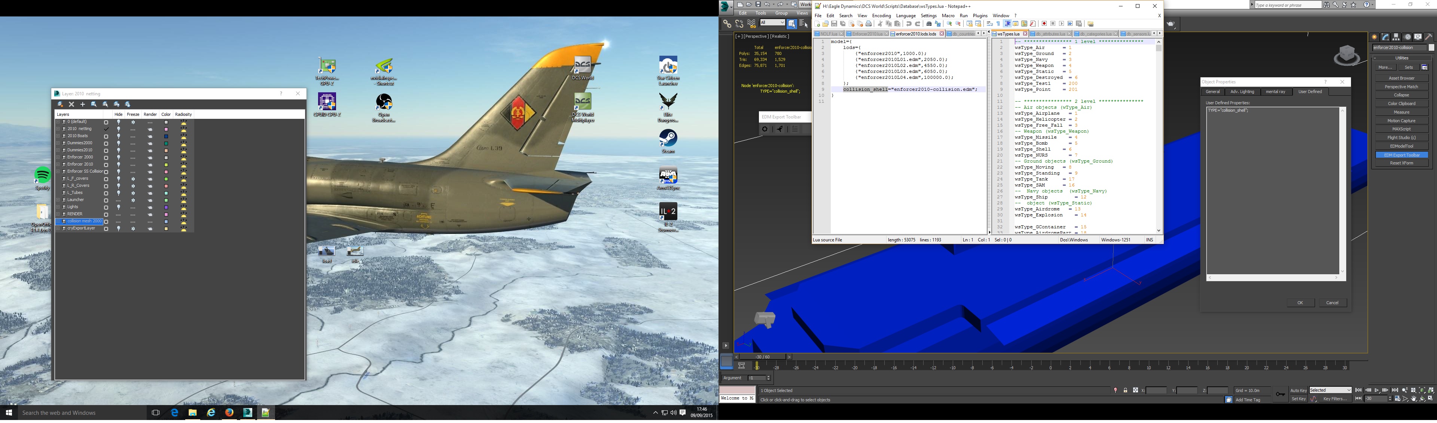1437x423 pixels.
Task: Click the Auto Key button
Action: click(1299, 390)
